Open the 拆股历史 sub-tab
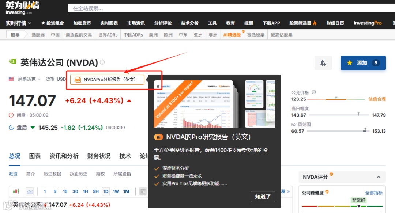 coord(79,174)
